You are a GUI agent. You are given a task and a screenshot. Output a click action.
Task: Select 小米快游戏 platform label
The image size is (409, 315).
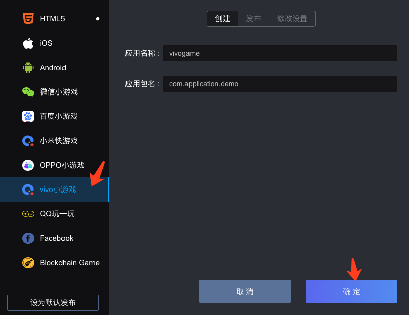point(59,141)
